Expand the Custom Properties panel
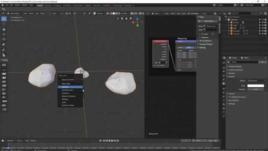The height and width of the screenshot is (151, 268). (235, 70)
